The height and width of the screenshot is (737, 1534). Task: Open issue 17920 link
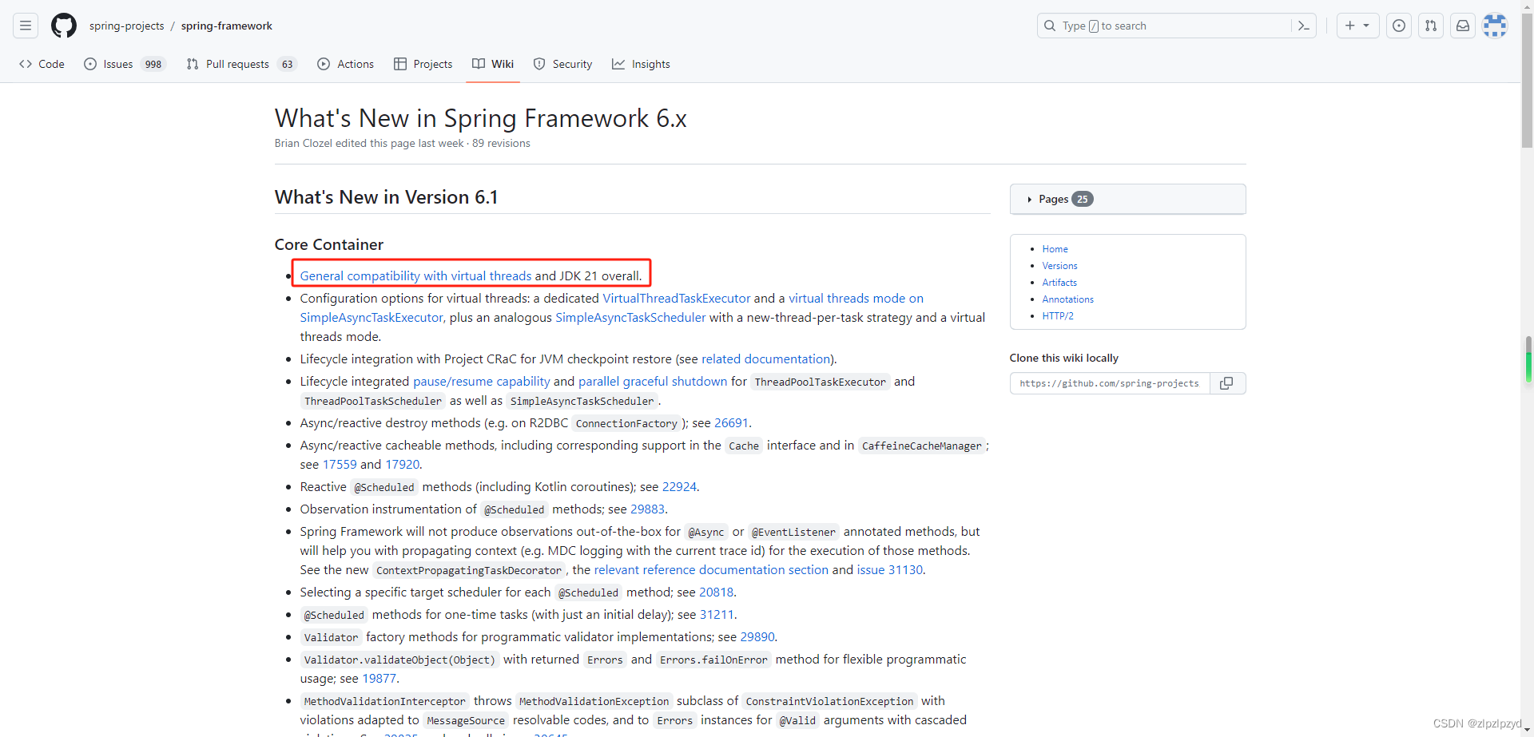pyautogui.click(x=403, y=464)
